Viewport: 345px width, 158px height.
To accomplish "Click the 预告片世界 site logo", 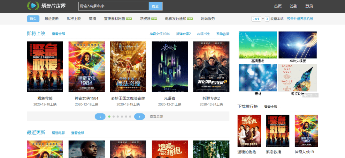I will 46,6.
